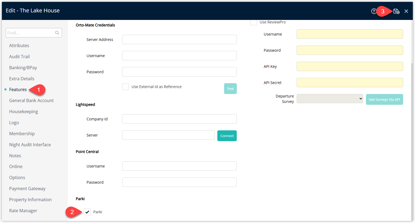This screenshot has width=415, height=223.
Task: Open the Housekeeping section
Action: pos(23,111)
